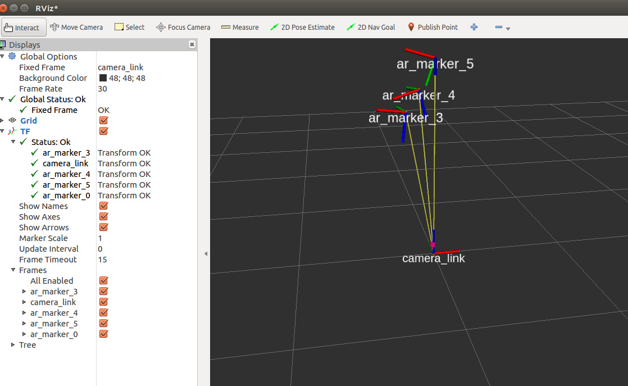Open the Measure tool

click(x=240, y=27)
